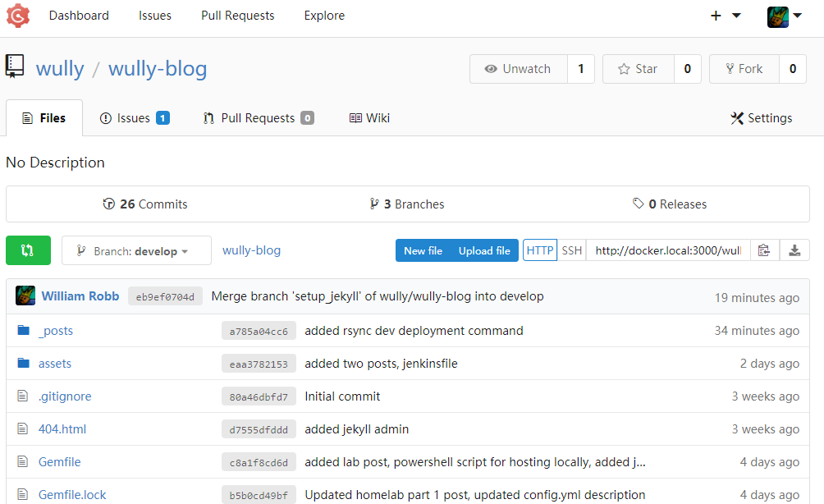
Task: Open the create new plus dropdown
Action: [x=725, y=16]
